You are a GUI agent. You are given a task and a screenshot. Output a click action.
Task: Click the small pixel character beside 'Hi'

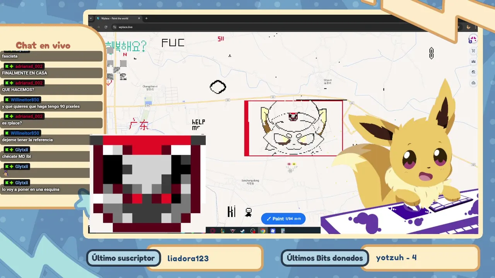[248, 212]
